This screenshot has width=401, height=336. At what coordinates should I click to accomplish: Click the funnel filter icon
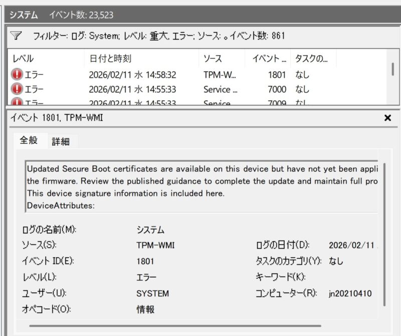pos(16,36)
